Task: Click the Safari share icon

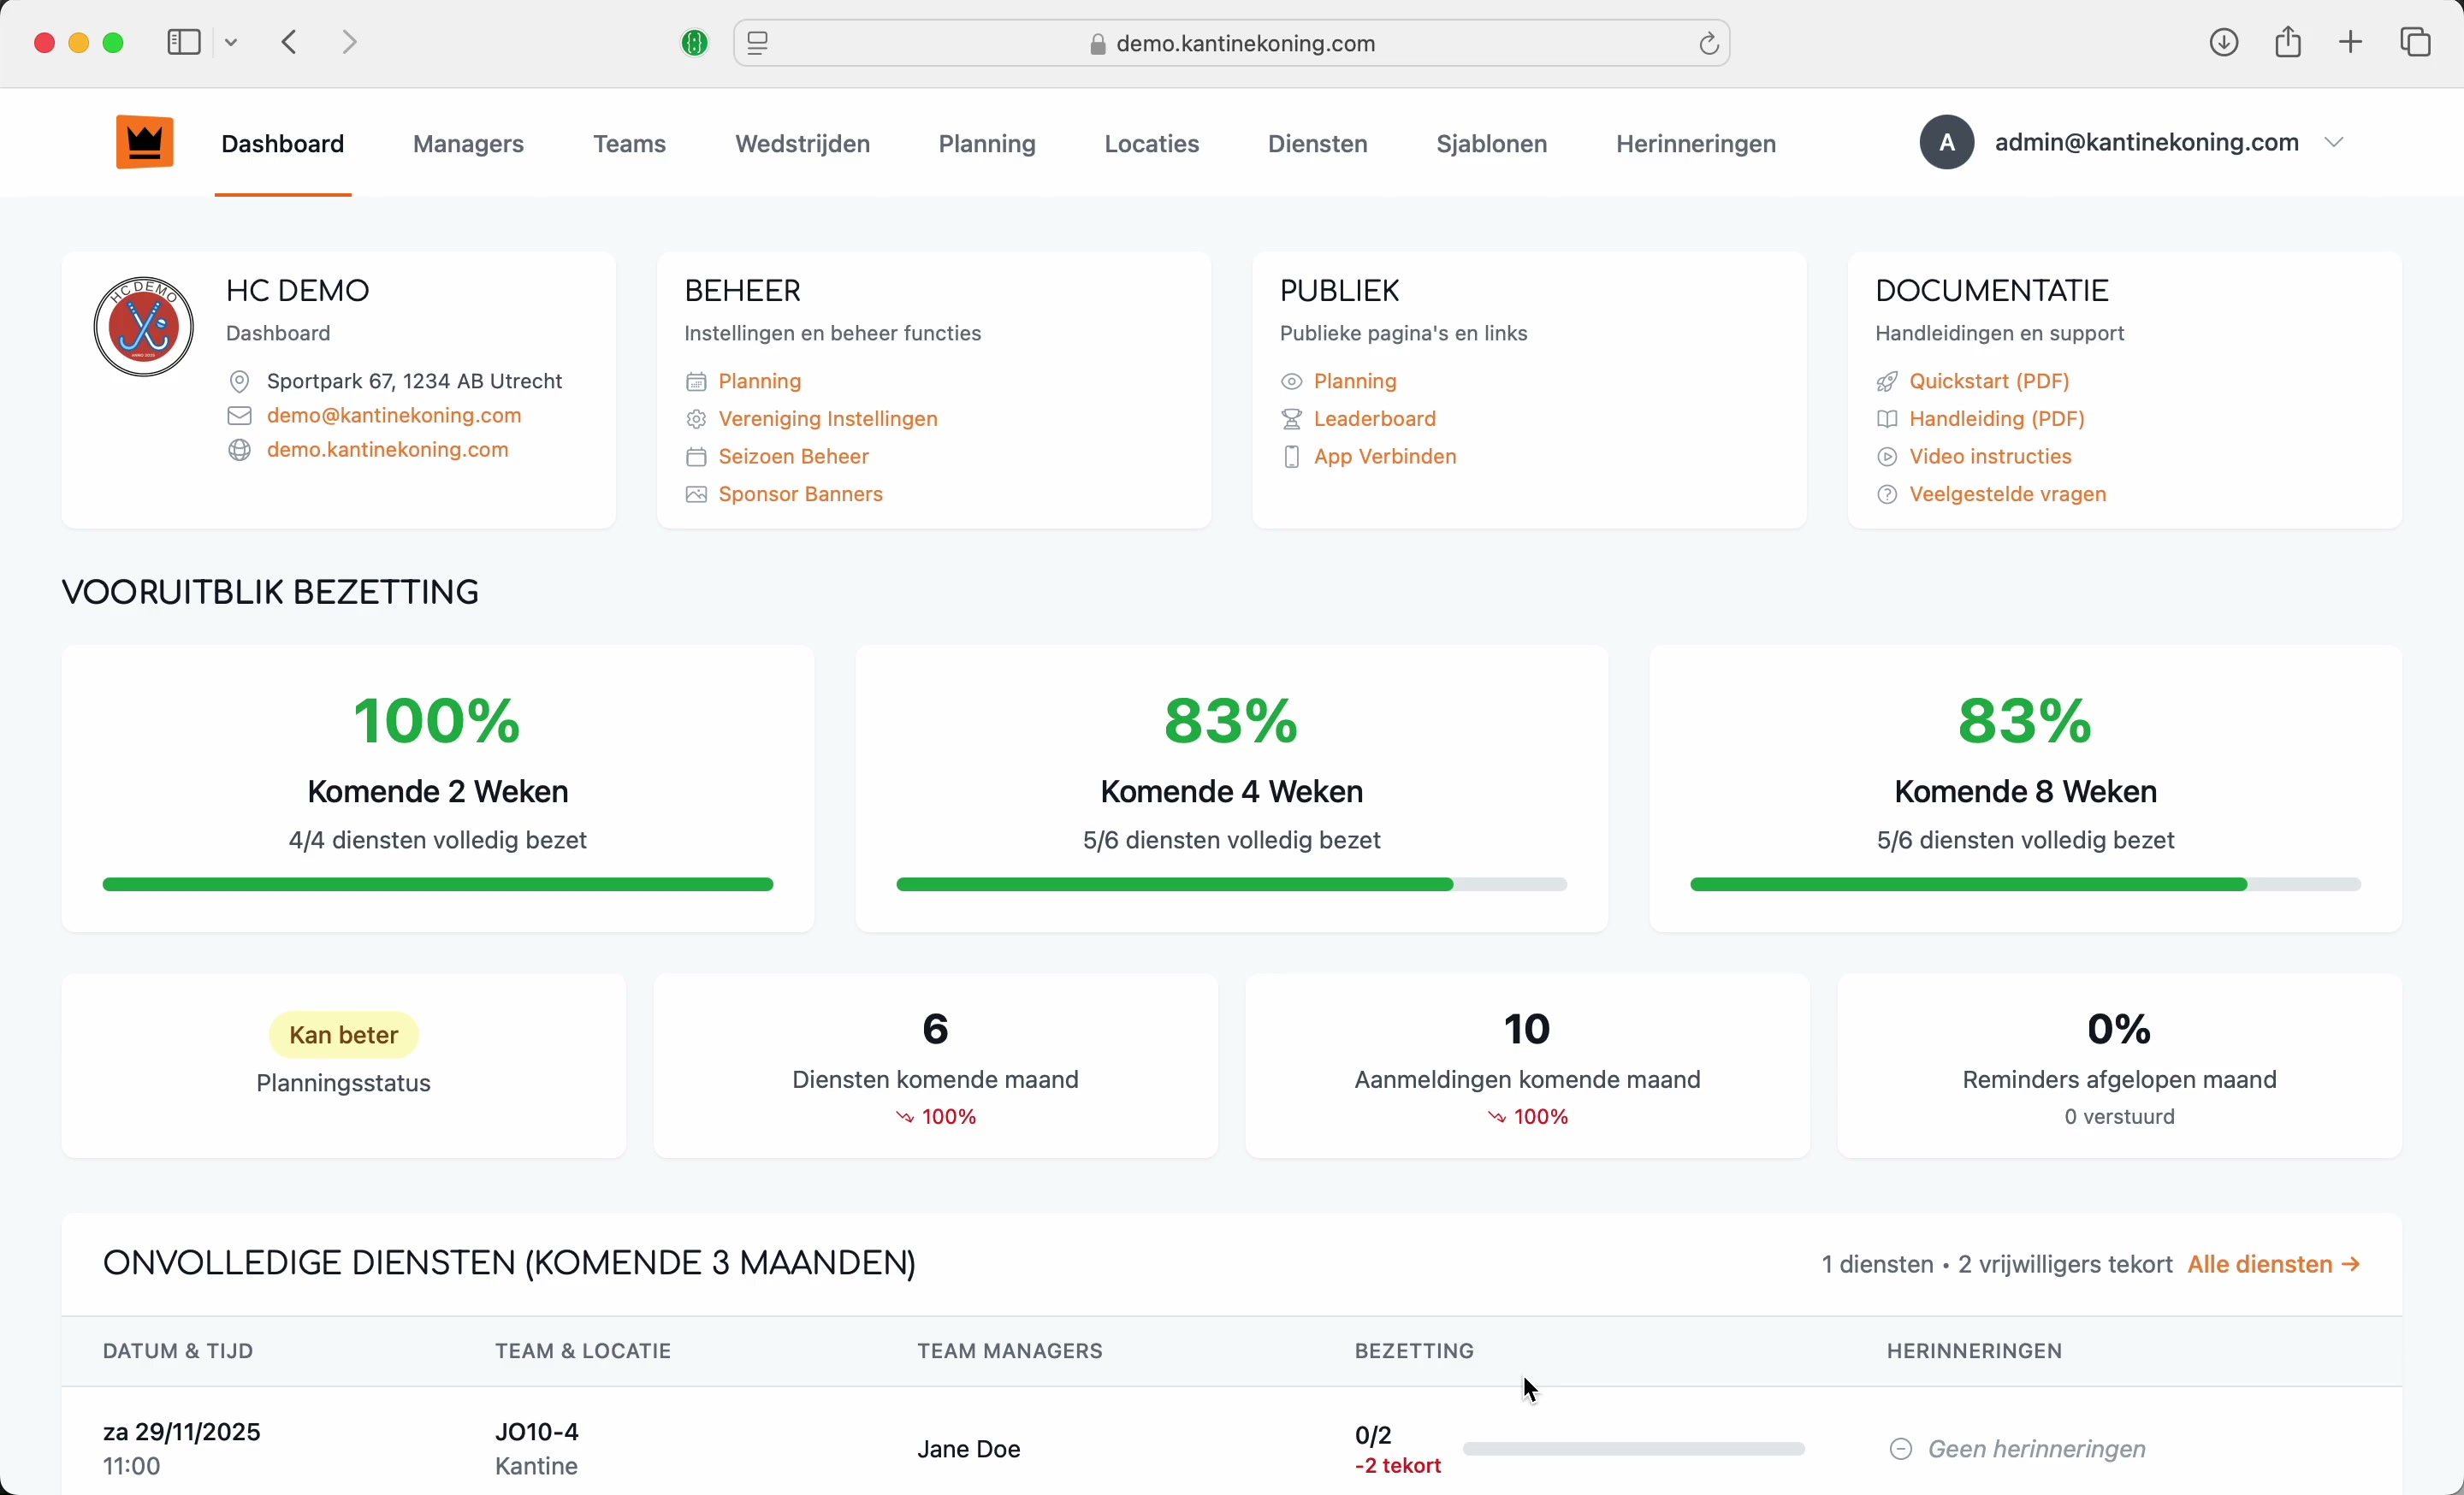Action: (x=2288, y=42)
